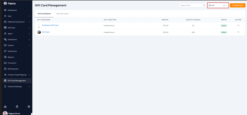247x115 pixels.
Task: Click the Digipay Server username text
Action: tap(14, 114)
